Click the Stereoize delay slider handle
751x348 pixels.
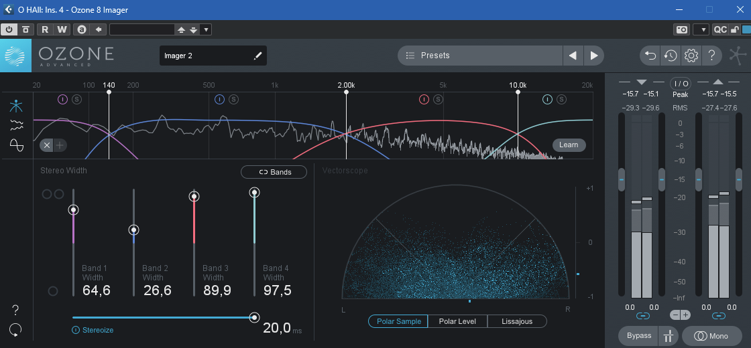(254, 317)
